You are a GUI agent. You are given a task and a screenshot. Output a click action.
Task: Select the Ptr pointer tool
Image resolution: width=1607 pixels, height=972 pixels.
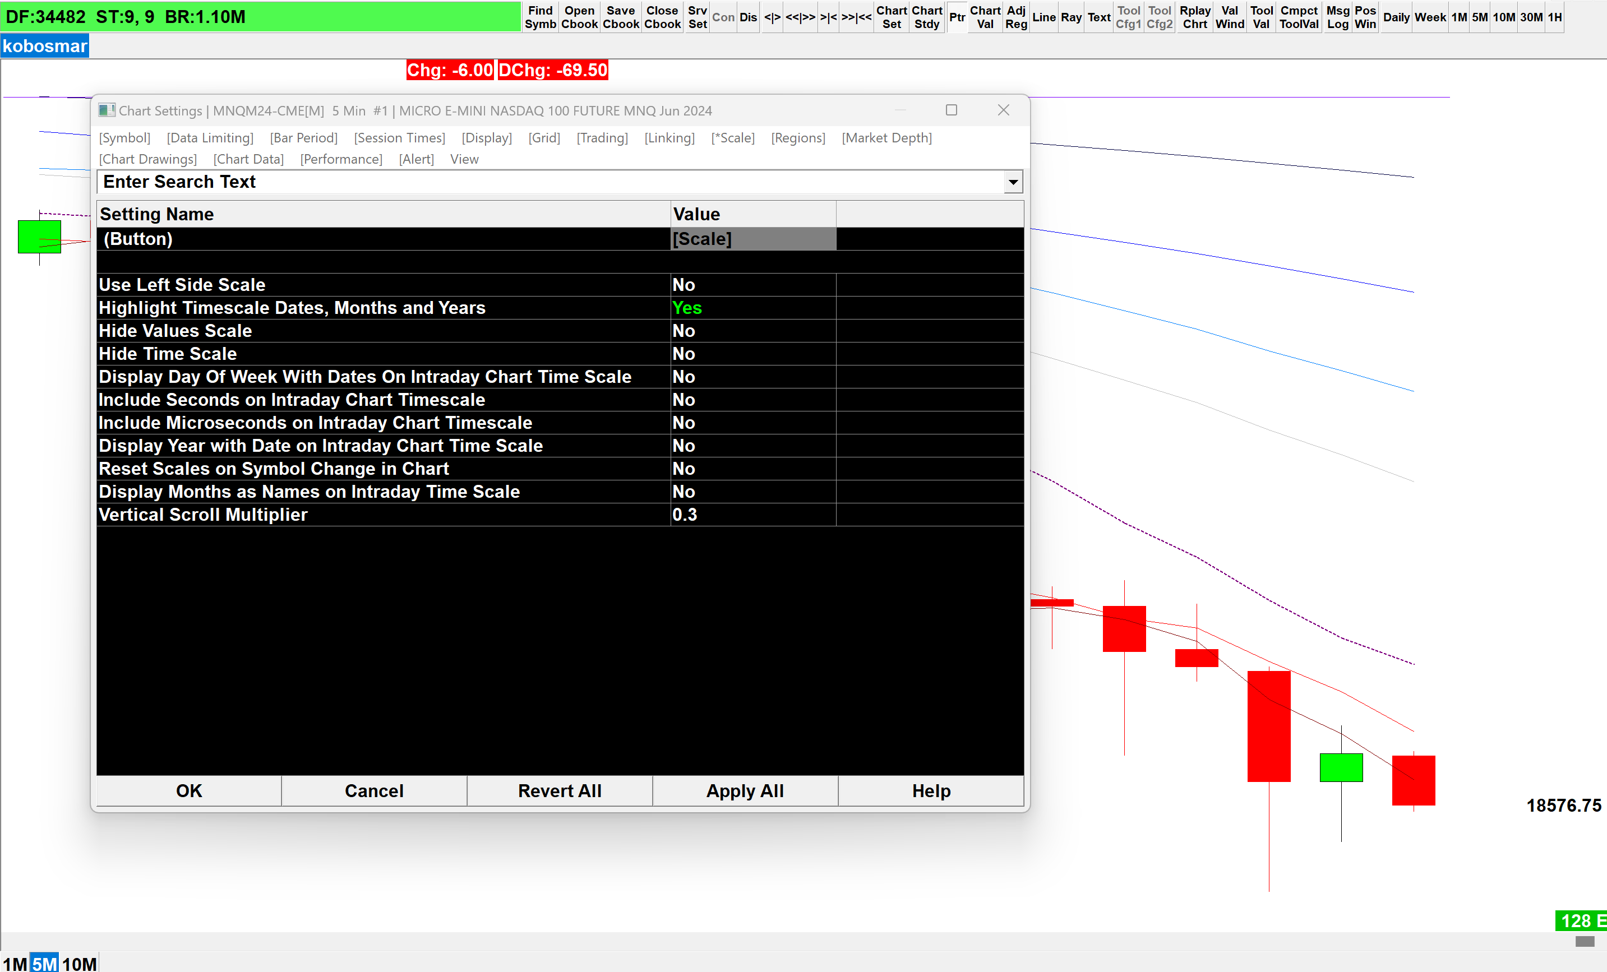pos(957,17)
